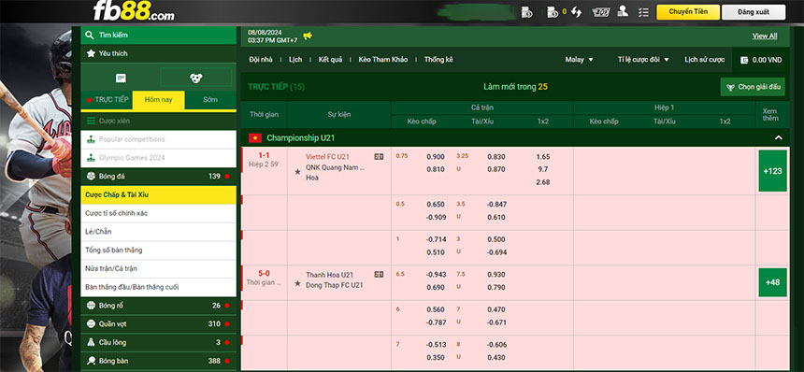Image resolution: width=804 pixels, height=372 pixels.
Task: Click trophy icon on Chọn giải đấu
Action: pos(730,87)
